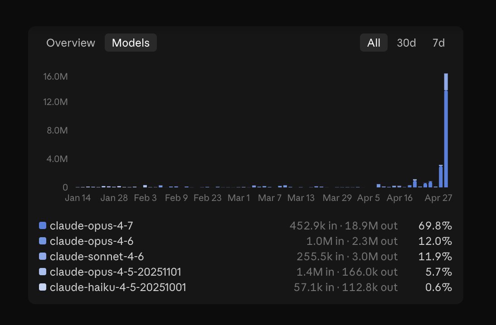Click the 4.0M y-axis label
Viewport: 496px width, 325px height.
click(57, 158)
